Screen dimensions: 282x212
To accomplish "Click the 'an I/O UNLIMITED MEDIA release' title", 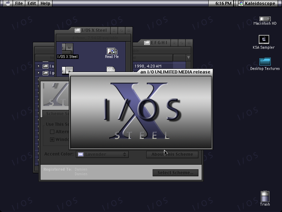I will pyautogui.click(x=175, y=72).
